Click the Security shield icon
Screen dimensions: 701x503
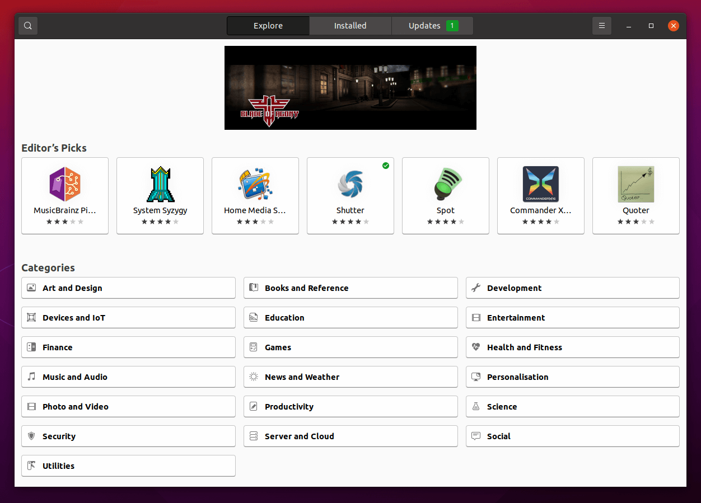(31, 436)
